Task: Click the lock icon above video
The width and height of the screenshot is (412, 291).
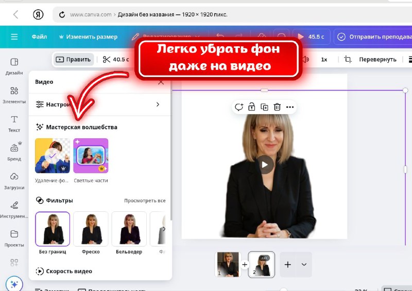Action: 252,107
